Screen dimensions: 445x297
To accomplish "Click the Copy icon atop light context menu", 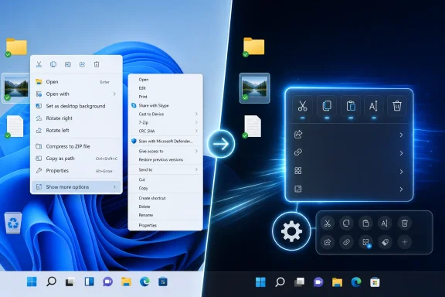I will click(53, 64).
